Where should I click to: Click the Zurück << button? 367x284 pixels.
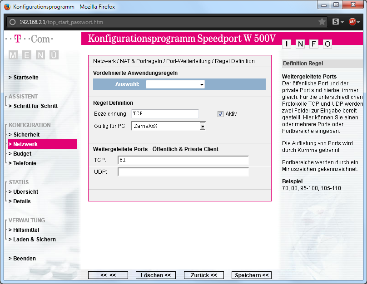click(204, 275)
